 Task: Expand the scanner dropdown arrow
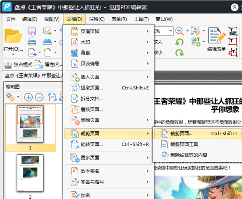(x=55, y=41)
